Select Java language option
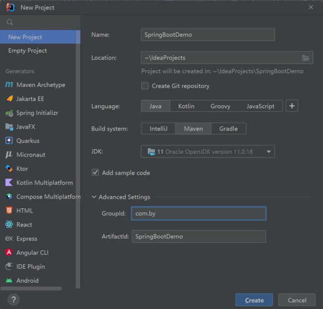 (x=156, y=106)
